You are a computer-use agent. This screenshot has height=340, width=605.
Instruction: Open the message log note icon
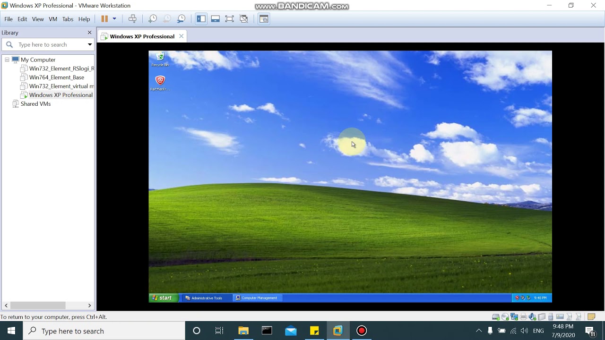tap(591, 317)
